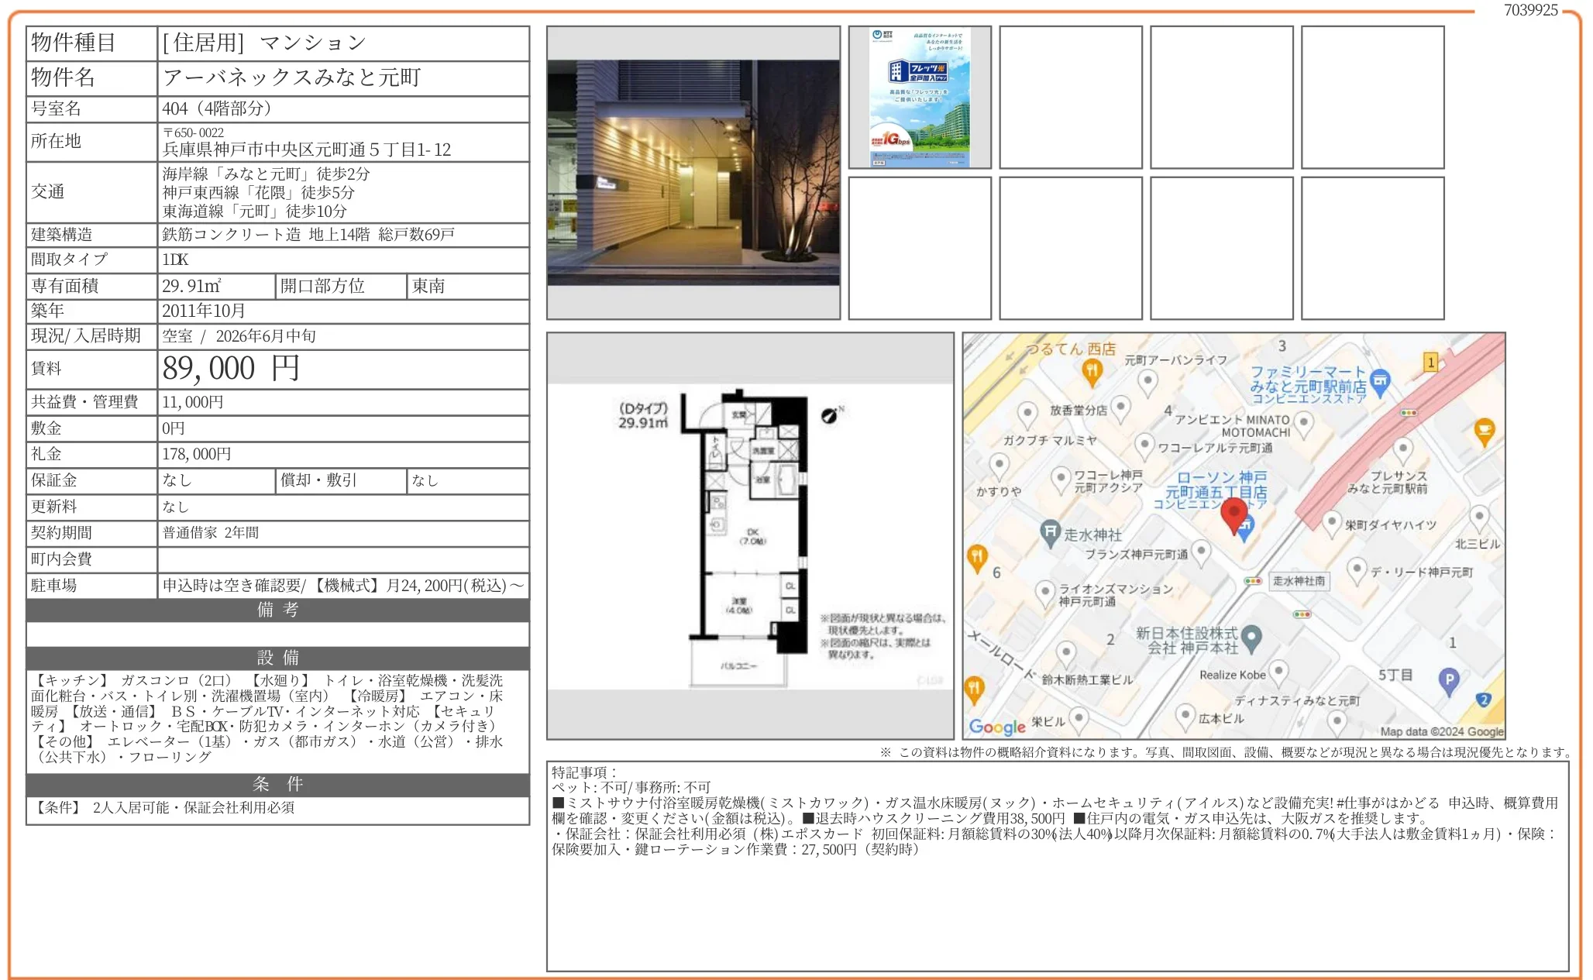This screenshot has width=1593, height=980.
Task: Click the traffic light icon beside 走水神社南 label
Action: point(1252,581)
